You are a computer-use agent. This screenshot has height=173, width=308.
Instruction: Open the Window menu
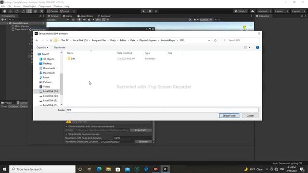(58, 6)
